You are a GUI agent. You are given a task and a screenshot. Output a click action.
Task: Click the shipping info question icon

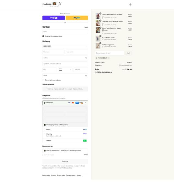(101, 65)
